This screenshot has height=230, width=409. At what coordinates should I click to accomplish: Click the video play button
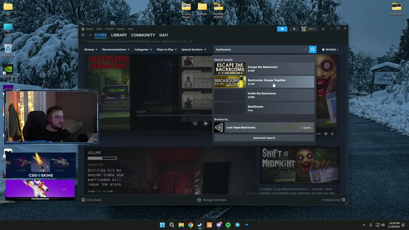[206, 123]
